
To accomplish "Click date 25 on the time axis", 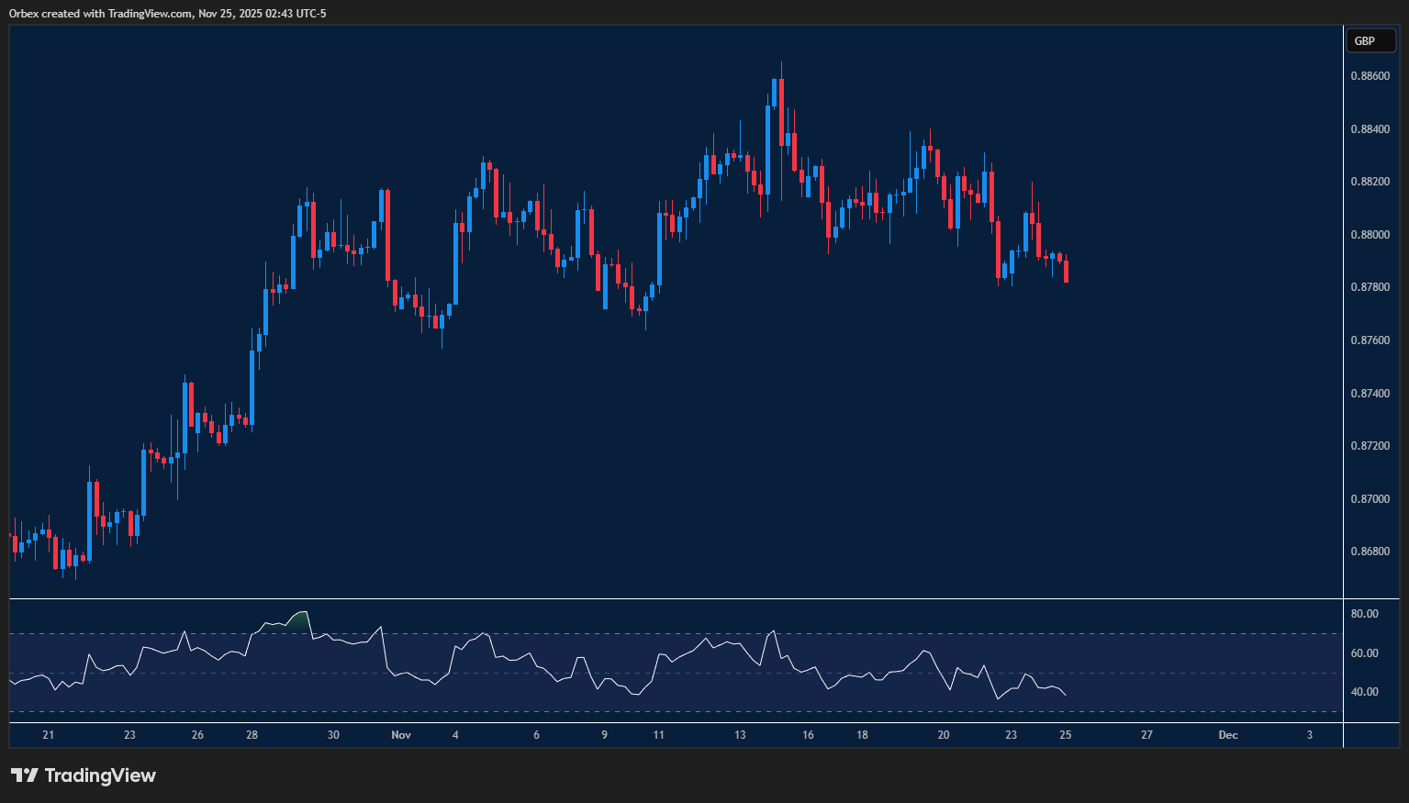I will [1065, 735].
